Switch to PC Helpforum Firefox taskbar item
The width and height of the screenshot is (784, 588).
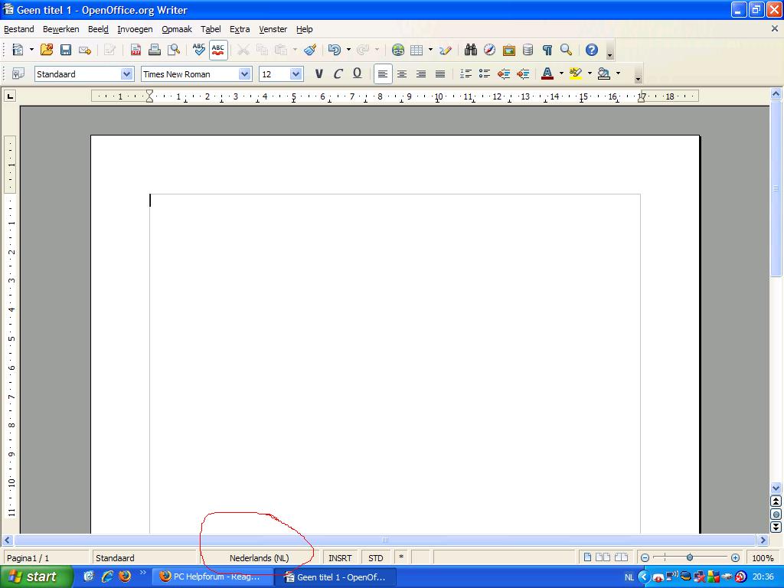[213, 577]
